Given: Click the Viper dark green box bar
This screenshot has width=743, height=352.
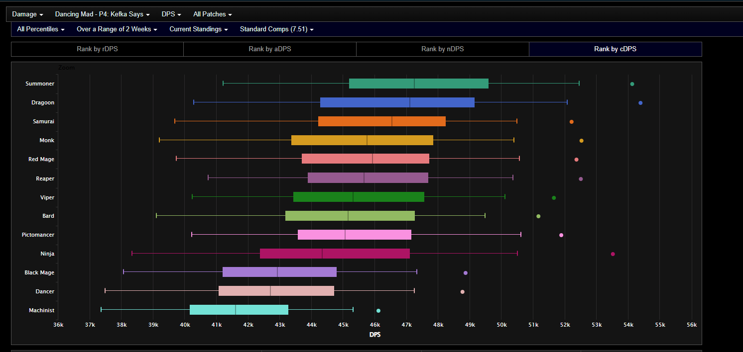Looking at the screenshot, I should pyautogui.click(x=359, y=197).
